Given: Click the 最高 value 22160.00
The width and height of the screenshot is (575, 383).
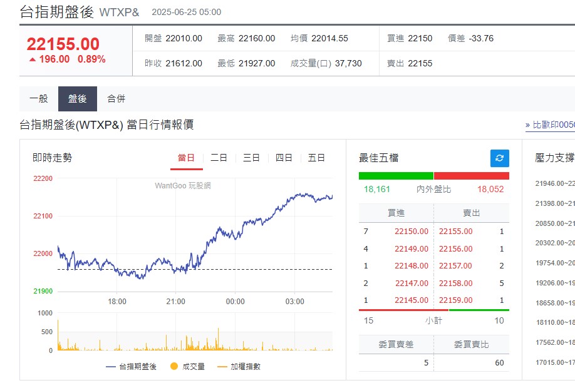Looking at the screenshot, I should 257,38.
